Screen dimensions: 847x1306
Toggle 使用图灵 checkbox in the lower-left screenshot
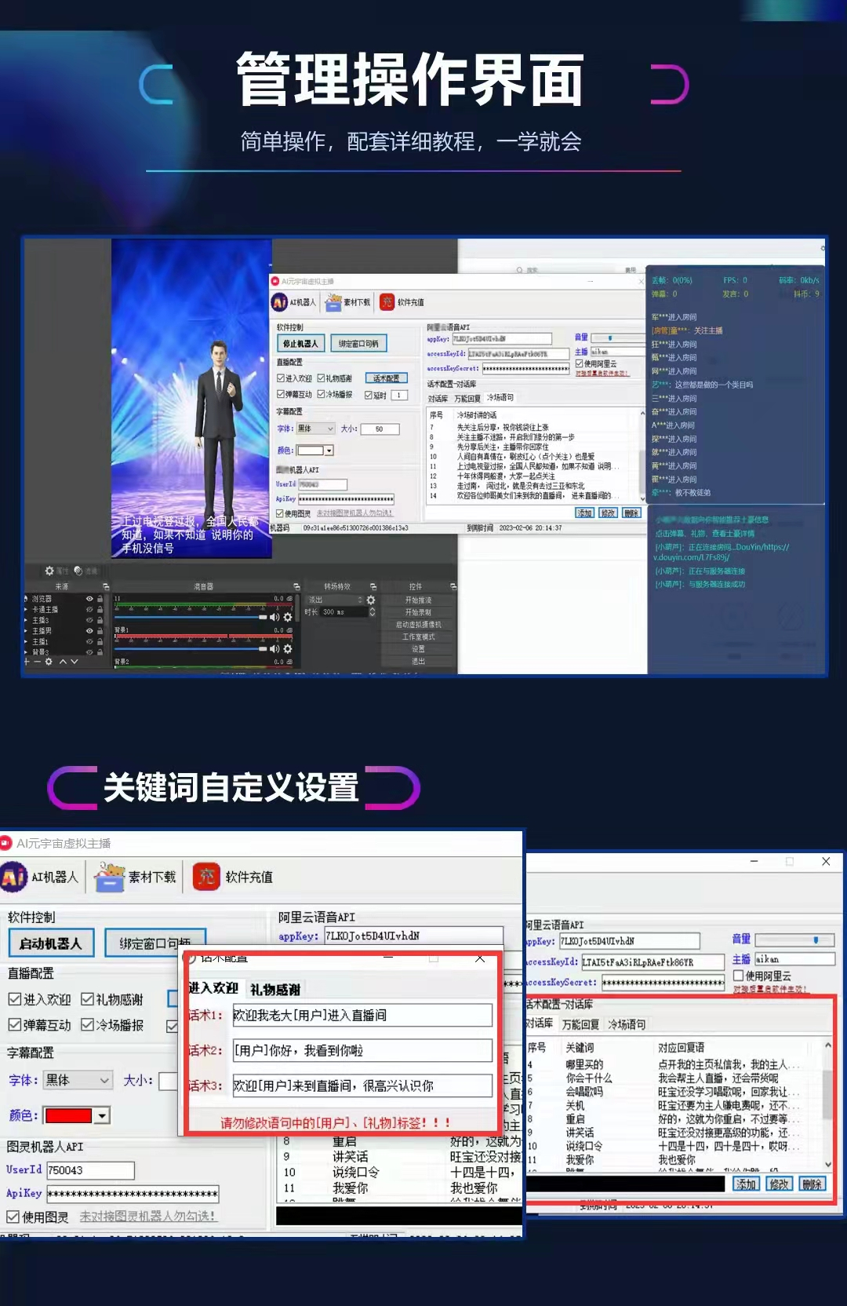[13, 1217]
